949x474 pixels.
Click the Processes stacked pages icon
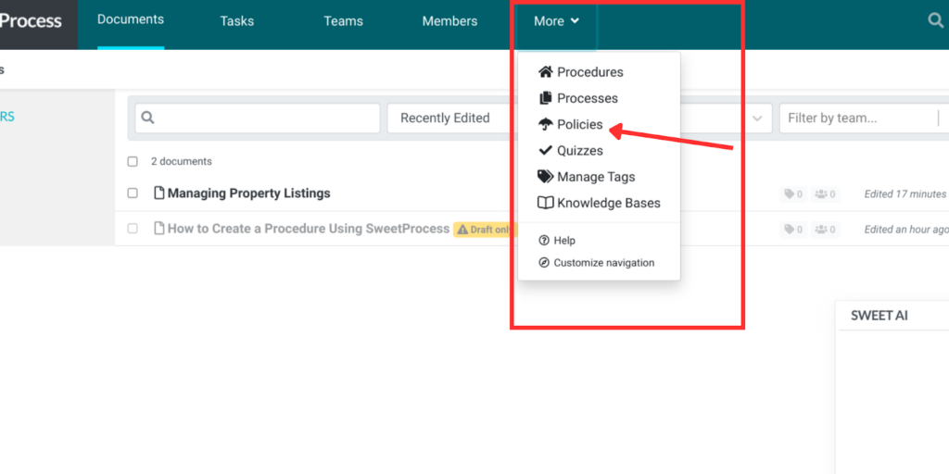pos(545,98)
